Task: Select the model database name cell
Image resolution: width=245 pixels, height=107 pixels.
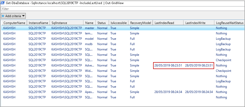Action: coord(89,39)
